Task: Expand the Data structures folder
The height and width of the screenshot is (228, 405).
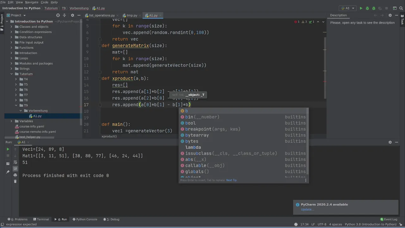Action: [x=11, y=37]
